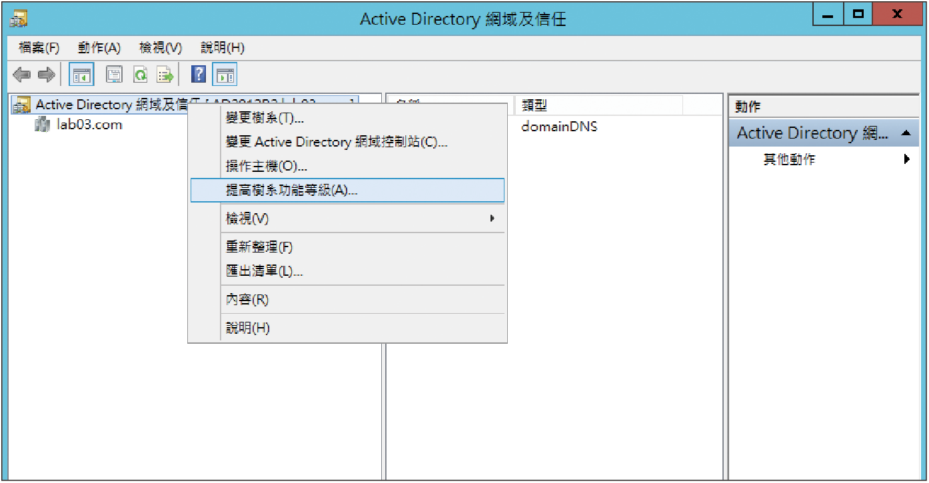
Task: Click the domainDNS cell in the list
Action: tap(559, 127)
